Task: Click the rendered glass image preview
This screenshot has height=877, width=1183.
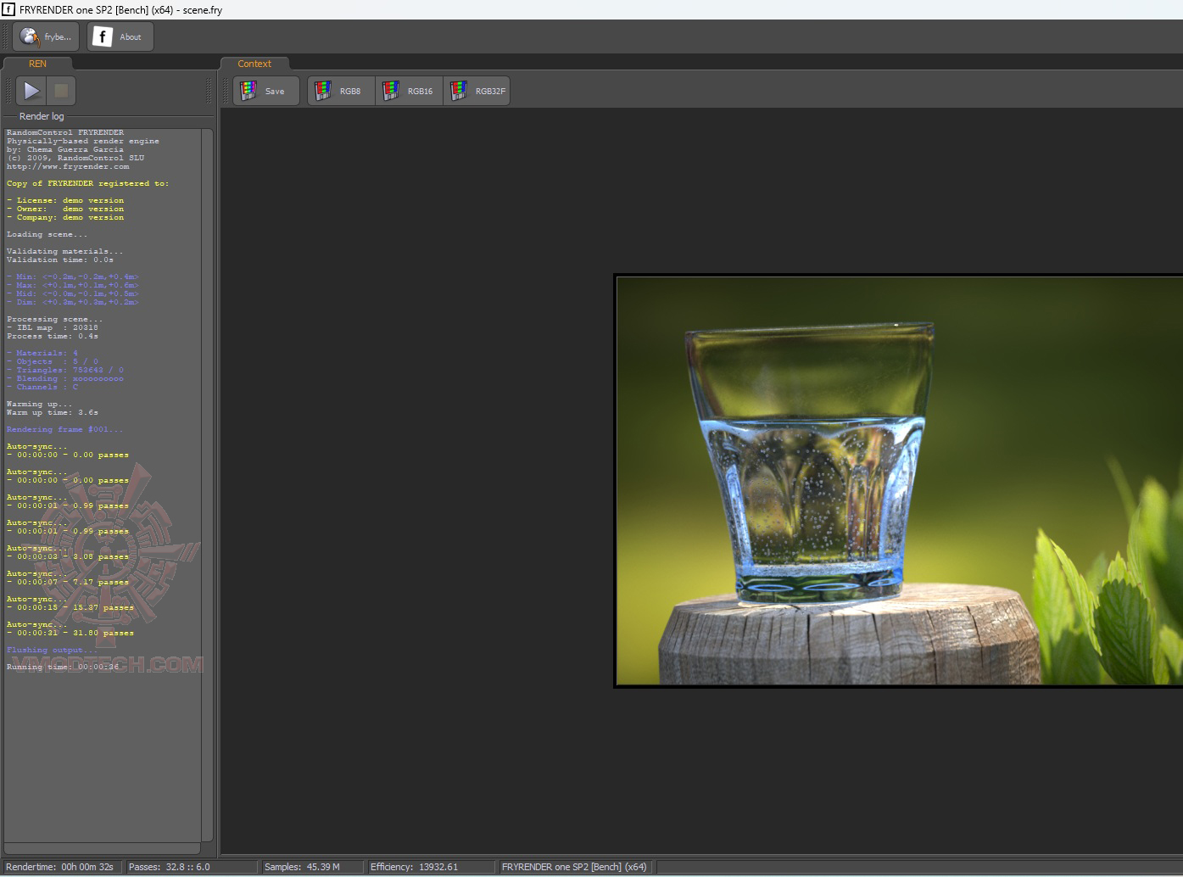Action: coord(899,480)
